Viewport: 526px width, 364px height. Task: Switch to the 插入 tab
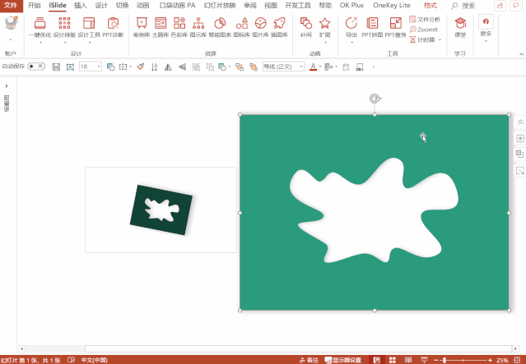[x=80, y=6]
